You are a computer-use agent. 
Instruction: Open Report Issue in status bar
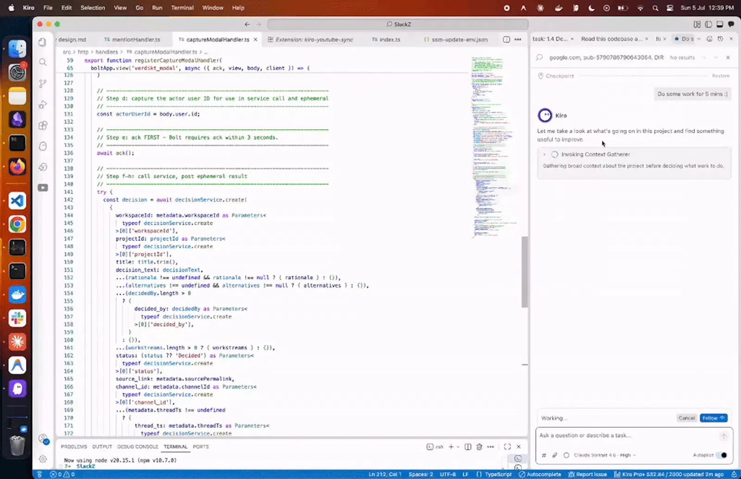(x=587, y=474)
